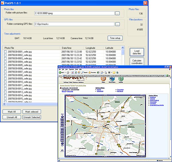Open the IE address bar dropdown arrow
The width and height of the screenshot is (172, 162).
point(165,76)
